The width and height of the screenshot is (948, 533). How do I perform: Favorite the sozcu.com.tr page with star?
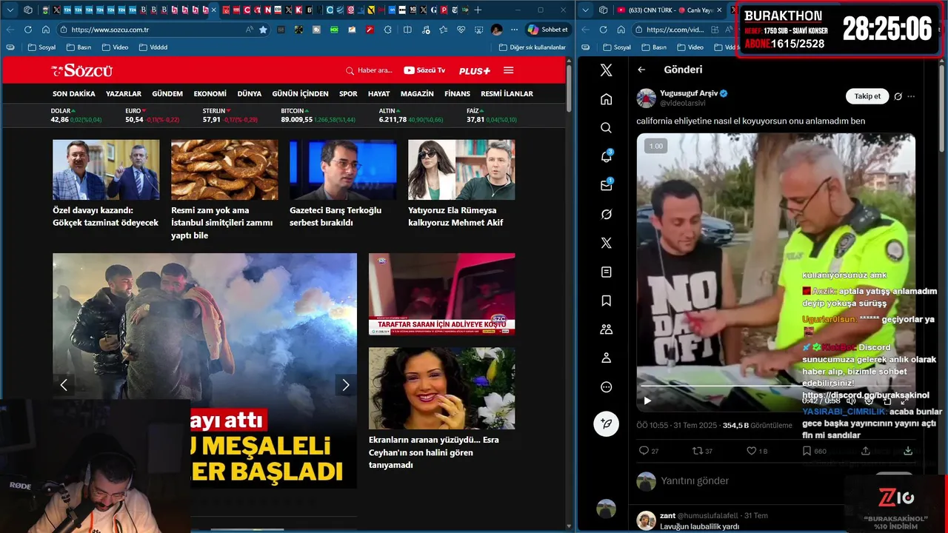263,30
